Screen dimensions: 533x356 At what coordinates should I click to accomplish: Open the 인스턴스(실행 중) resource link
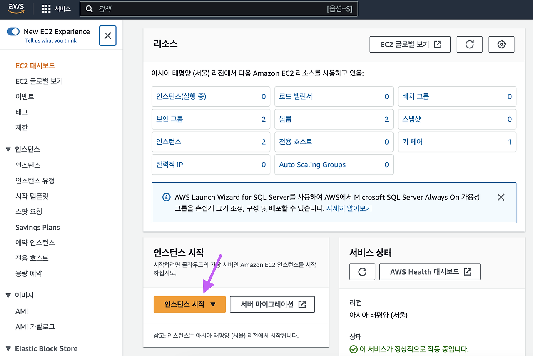tap(181, 96)
